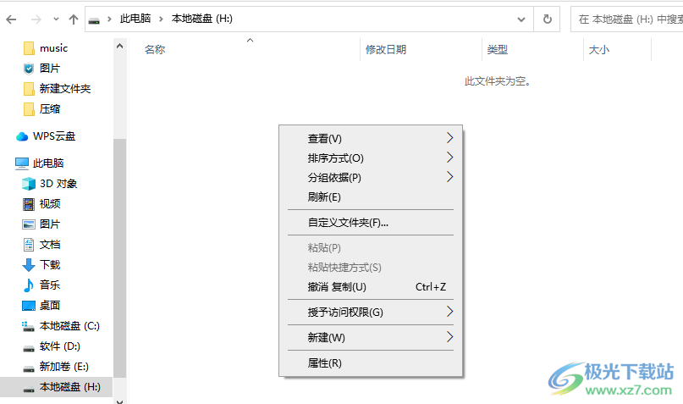Choose 属性(R) from context menu
Viewport: 683px width, 404px height.
tap(371, 363)
